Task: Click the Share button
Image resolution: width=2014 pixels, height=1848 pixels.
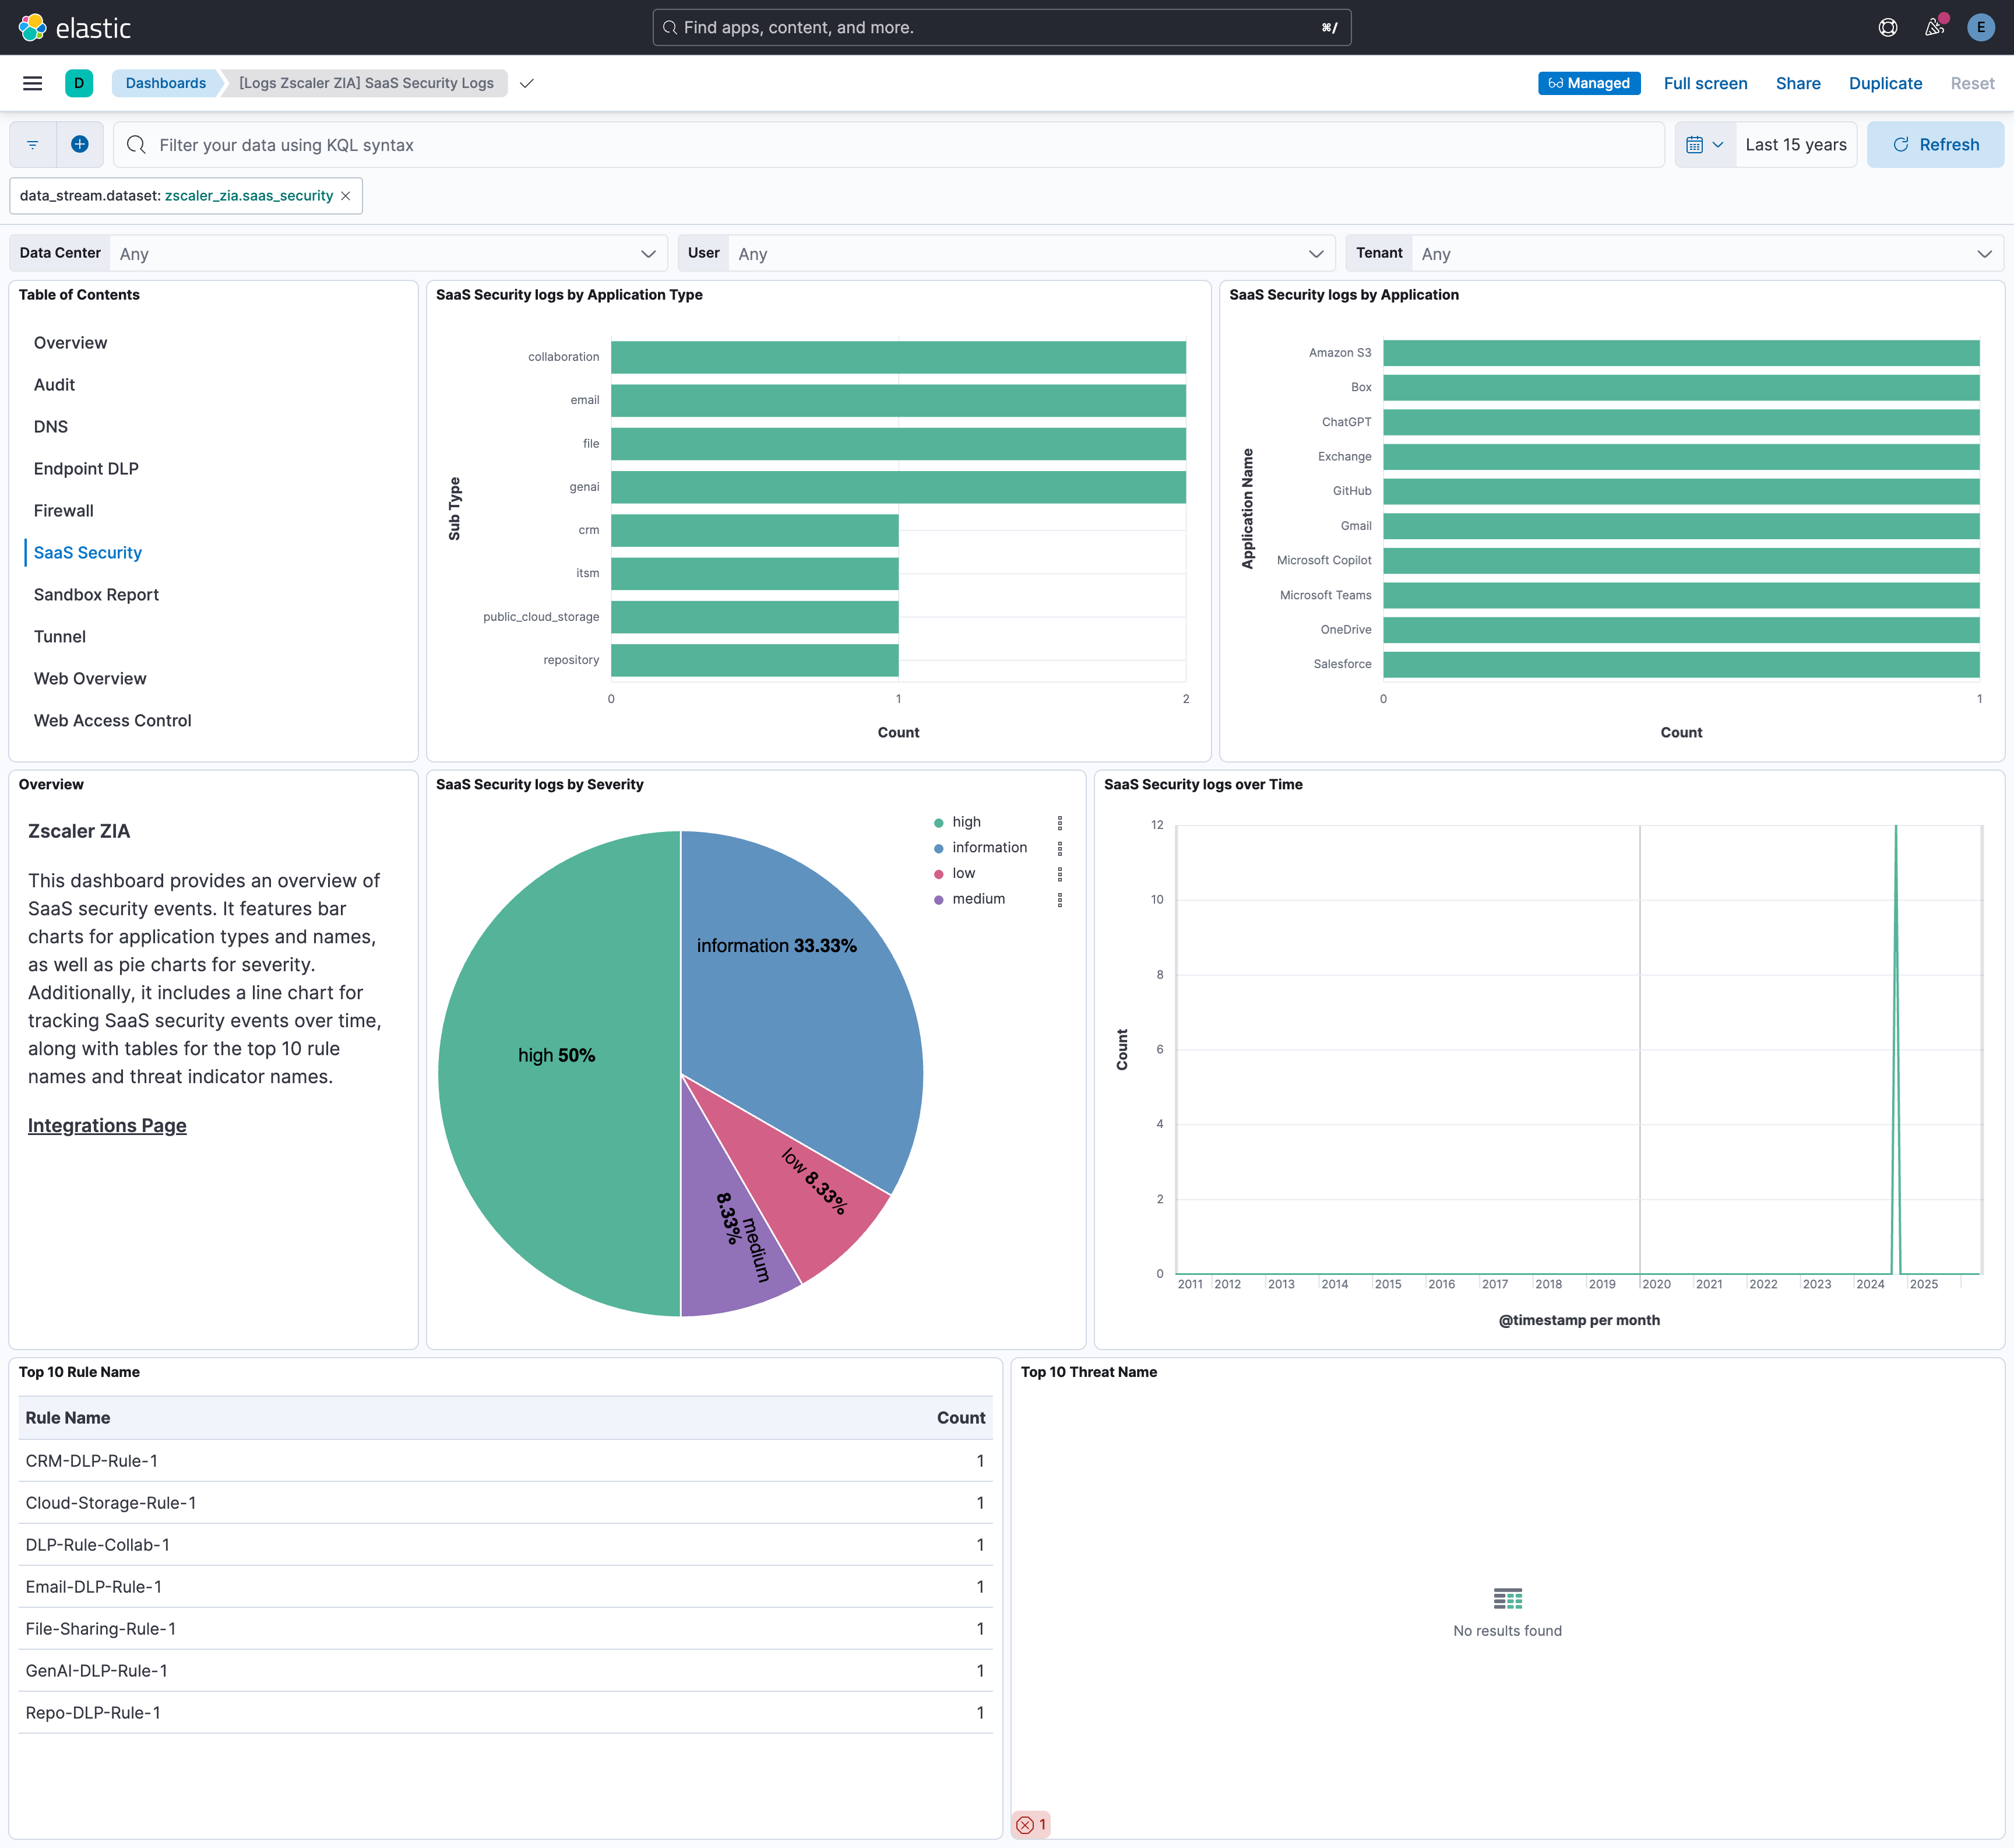Action: coord(1797,83)
